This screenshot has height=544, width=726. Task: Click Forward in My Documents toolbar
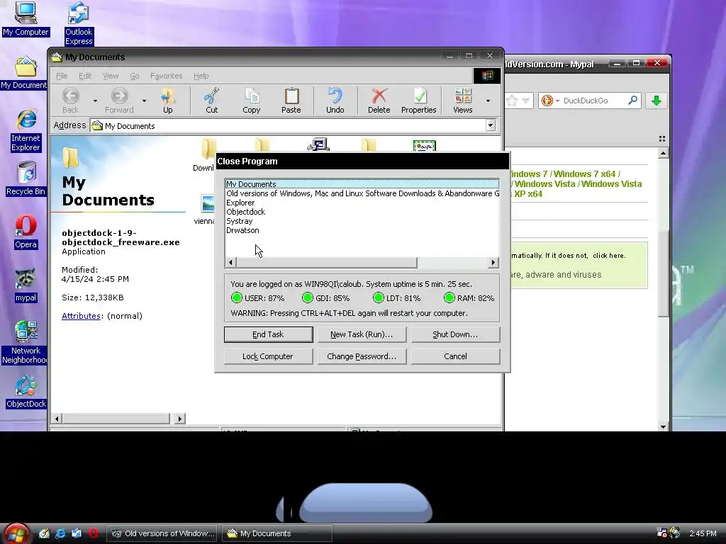click(119, 101)
